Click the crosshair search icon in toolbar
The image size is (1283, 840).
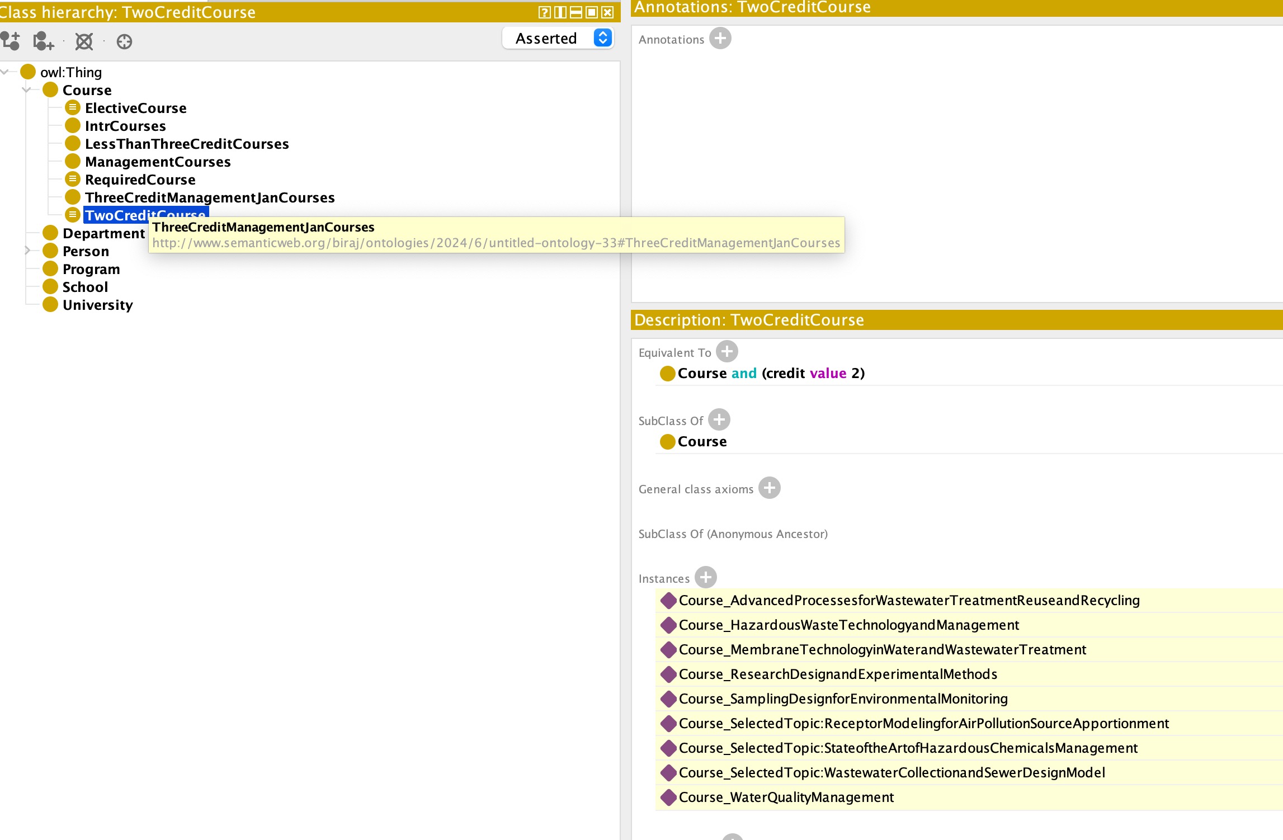(124, 41)
